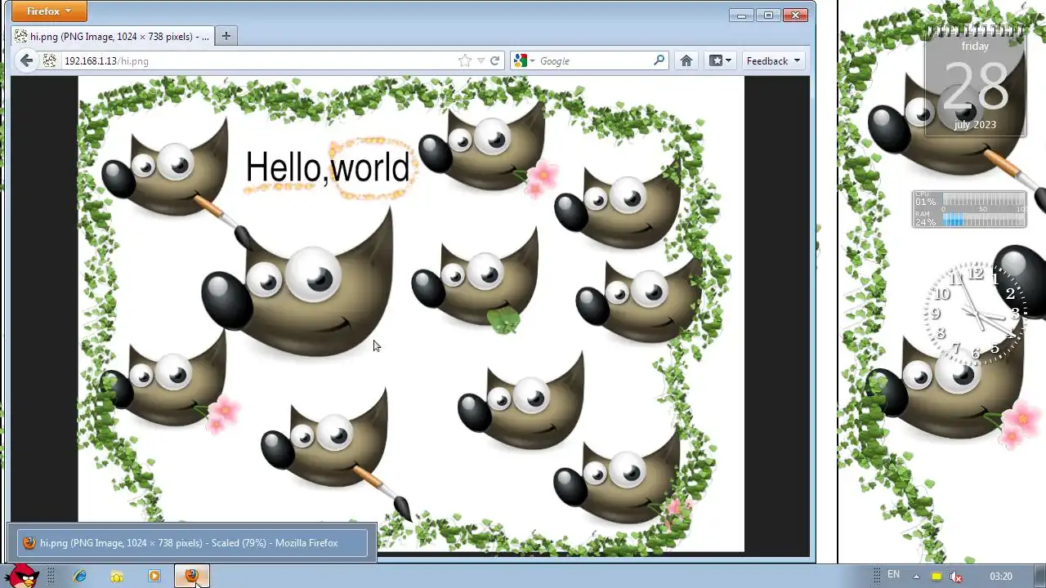Click the calendar gadget showing friday 28

tap(975, 80)
